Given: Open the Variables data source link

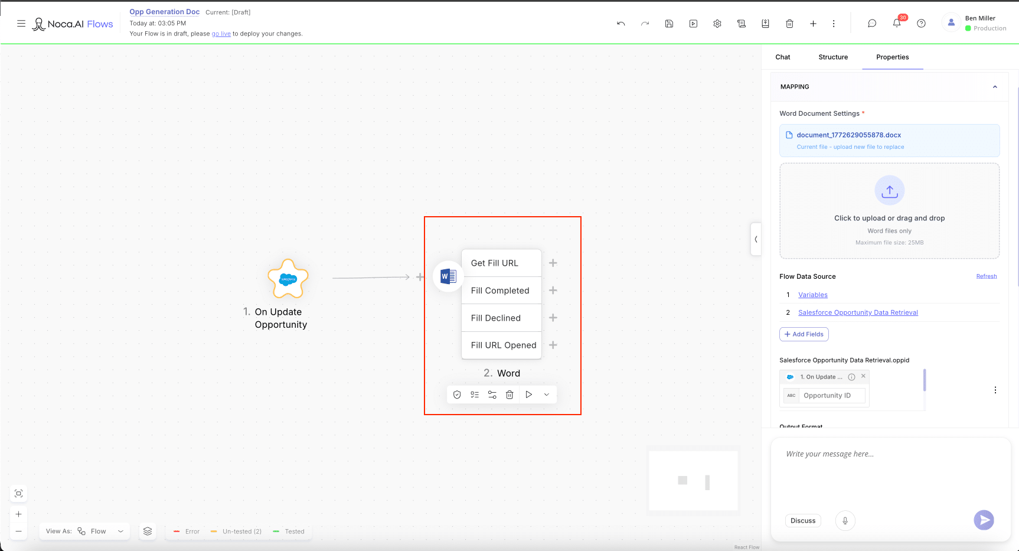Looking at the screenshot, I should tap(813, 295).
